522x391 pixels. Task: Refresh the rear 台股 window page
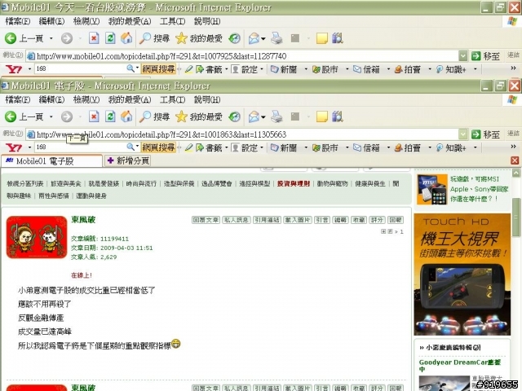pos(110,38)
